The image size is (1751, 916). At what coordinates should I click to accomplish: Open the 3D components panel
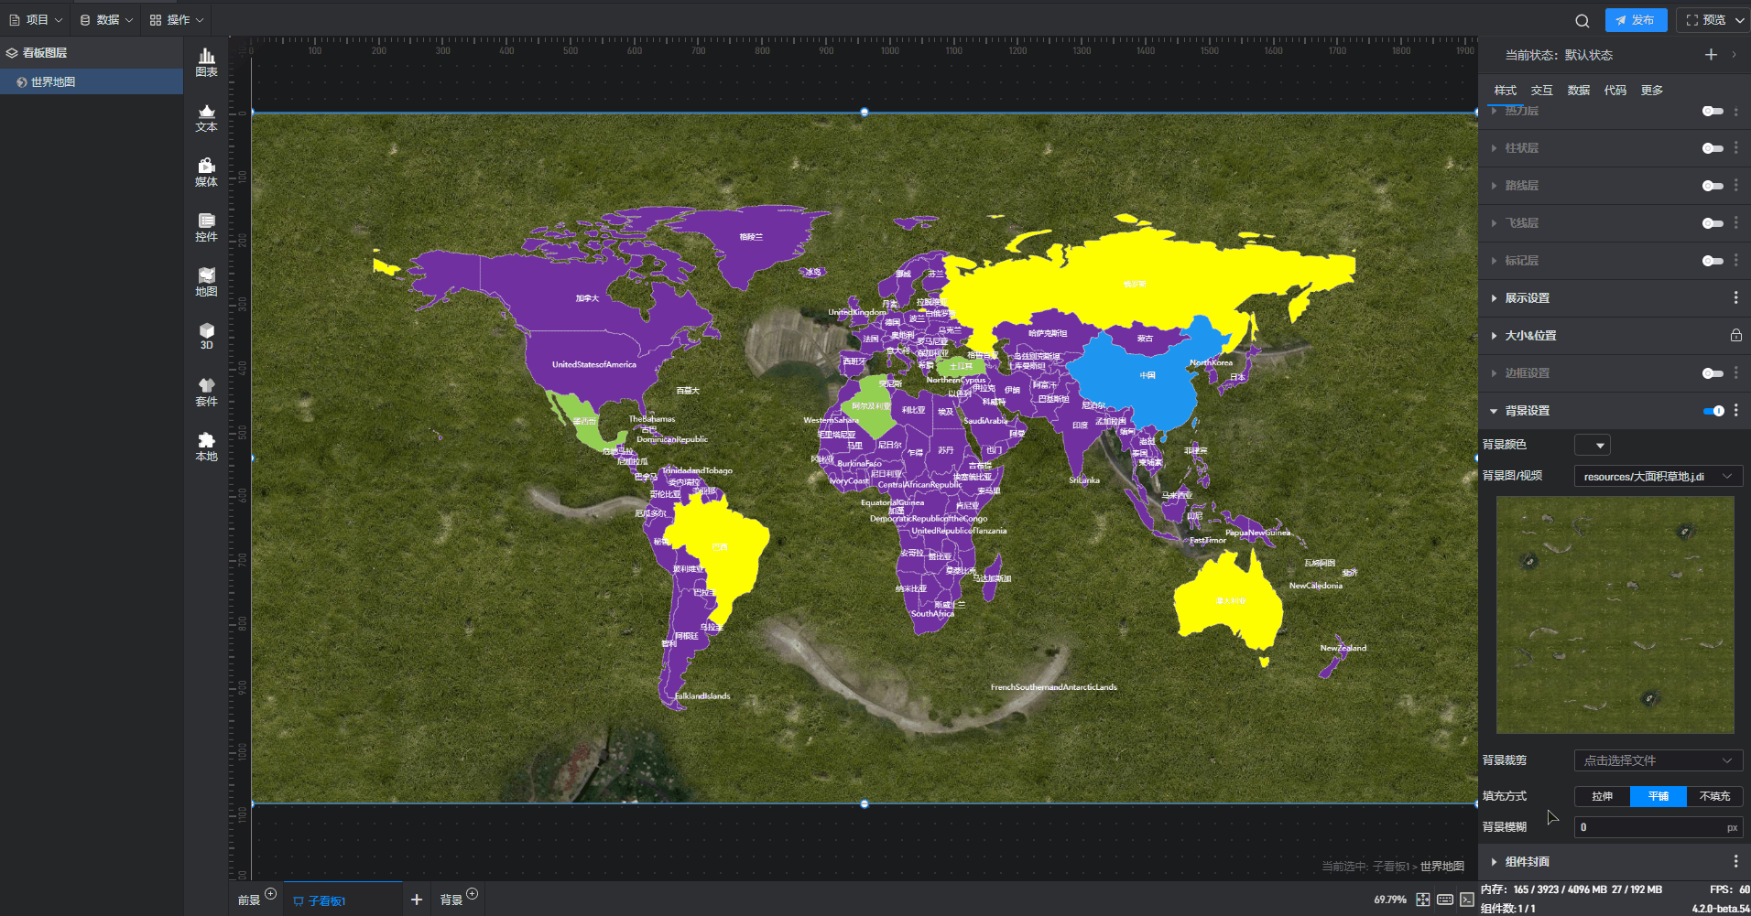click(206, 336)
